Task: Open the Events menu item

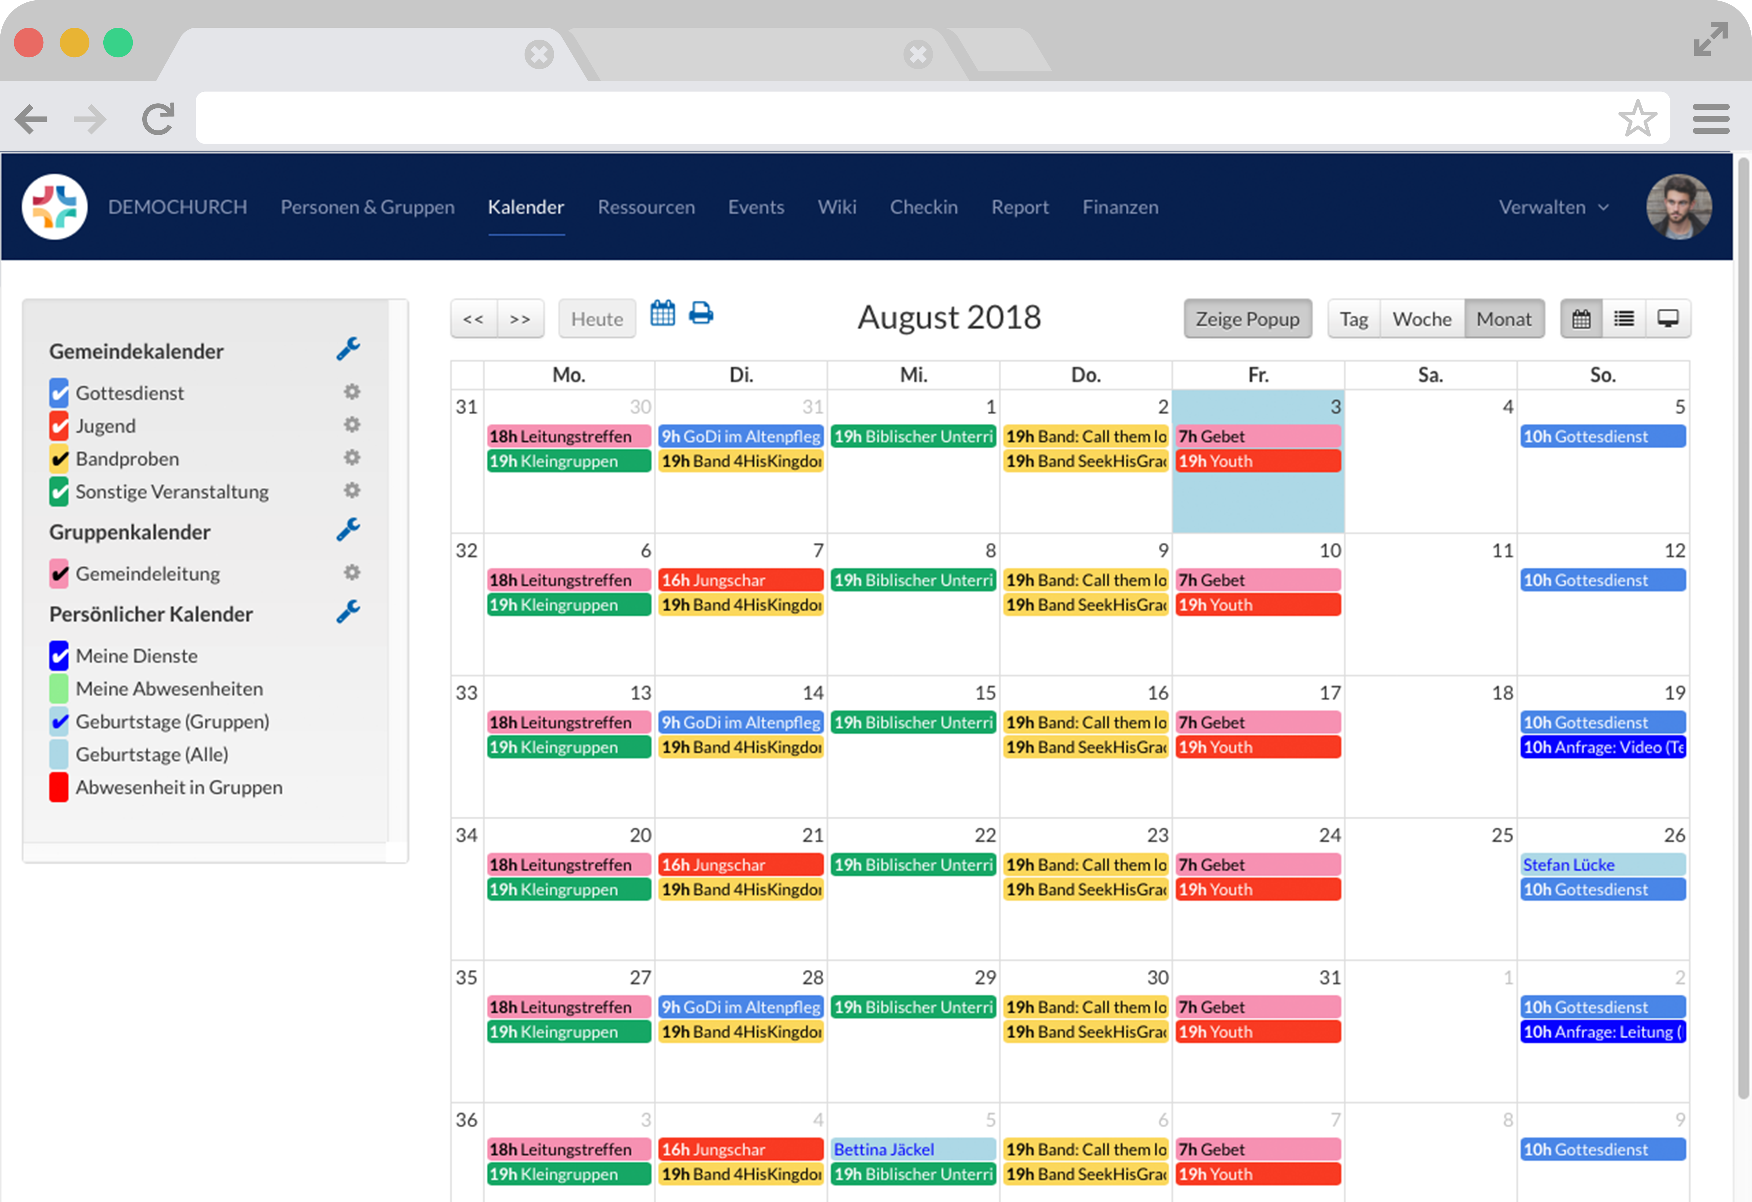Action: pos(756,207)
